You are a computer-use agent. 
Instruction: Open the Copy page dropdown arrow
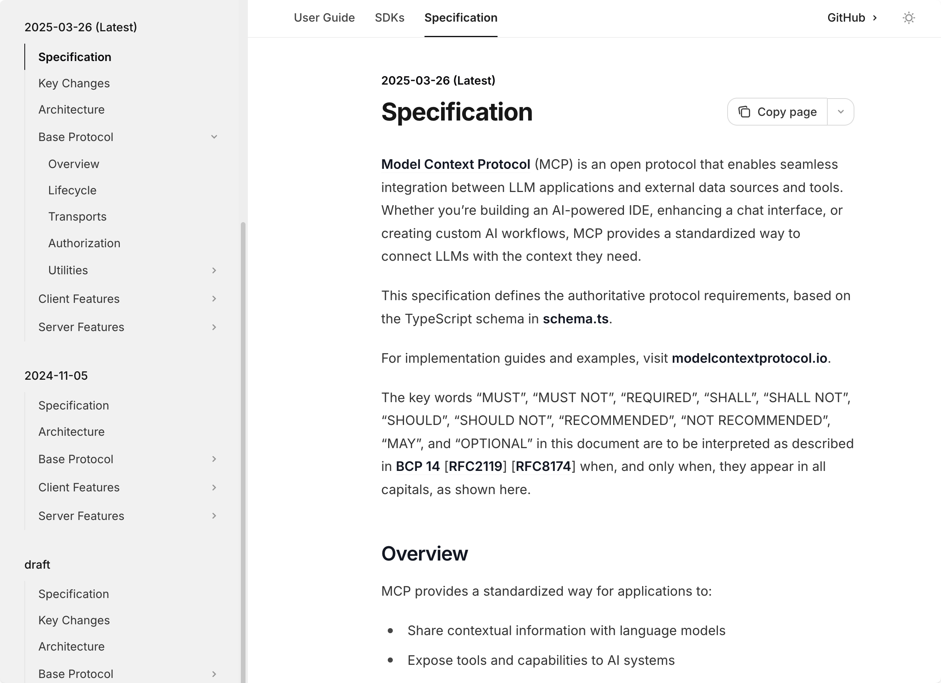click(840, 112)
